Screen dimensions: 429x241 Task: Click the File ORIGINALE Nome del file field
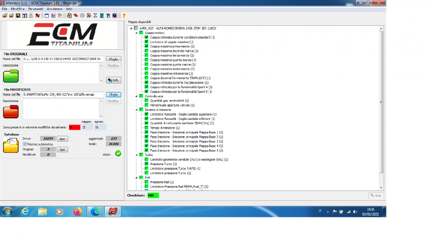[63, 59]
